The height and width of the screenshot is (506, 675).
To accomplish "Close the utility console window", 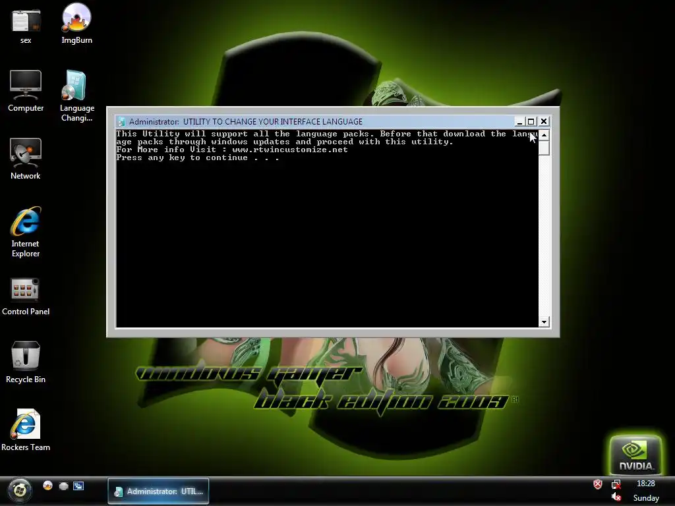I will click(544, 122).
